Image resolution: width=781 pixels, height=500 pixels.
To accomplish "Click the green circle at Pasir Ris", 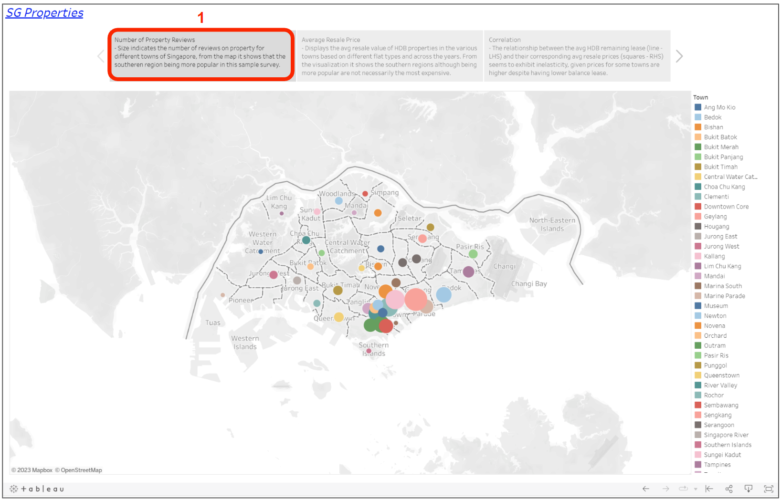I will [473, 254].
